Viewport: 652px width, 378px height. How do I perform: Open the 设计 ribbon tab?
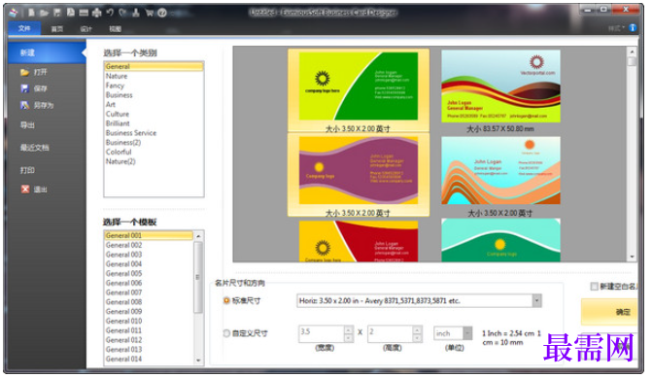click(86, 29)
